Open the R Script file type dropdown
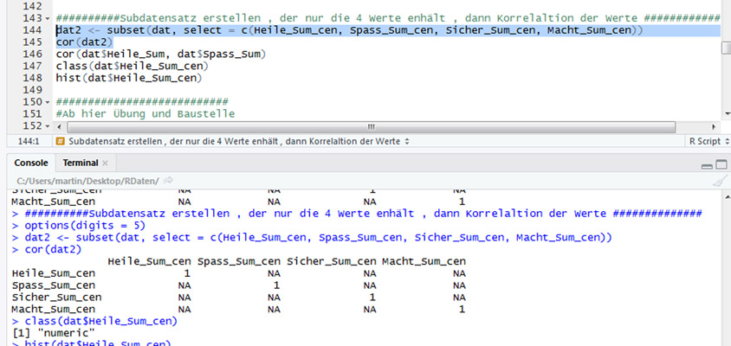 [x=706, y=140]
